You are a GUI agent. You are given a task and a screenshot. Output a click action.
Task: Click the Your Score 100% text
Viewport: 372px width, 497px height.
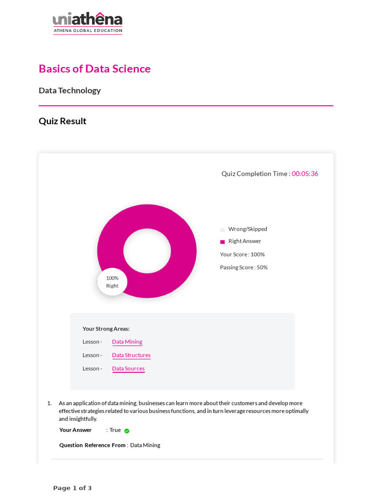pos(242,254)
